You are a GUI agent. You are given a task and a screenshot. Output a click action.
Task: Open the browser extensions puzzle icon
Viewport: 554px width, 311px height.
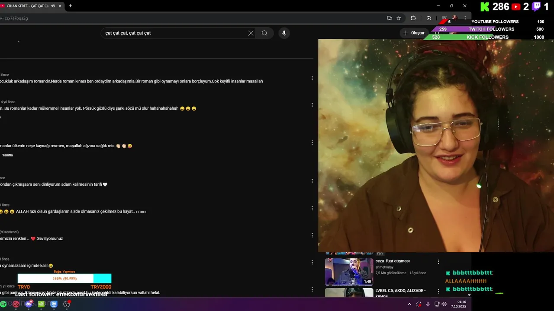[x=413, y=18]
